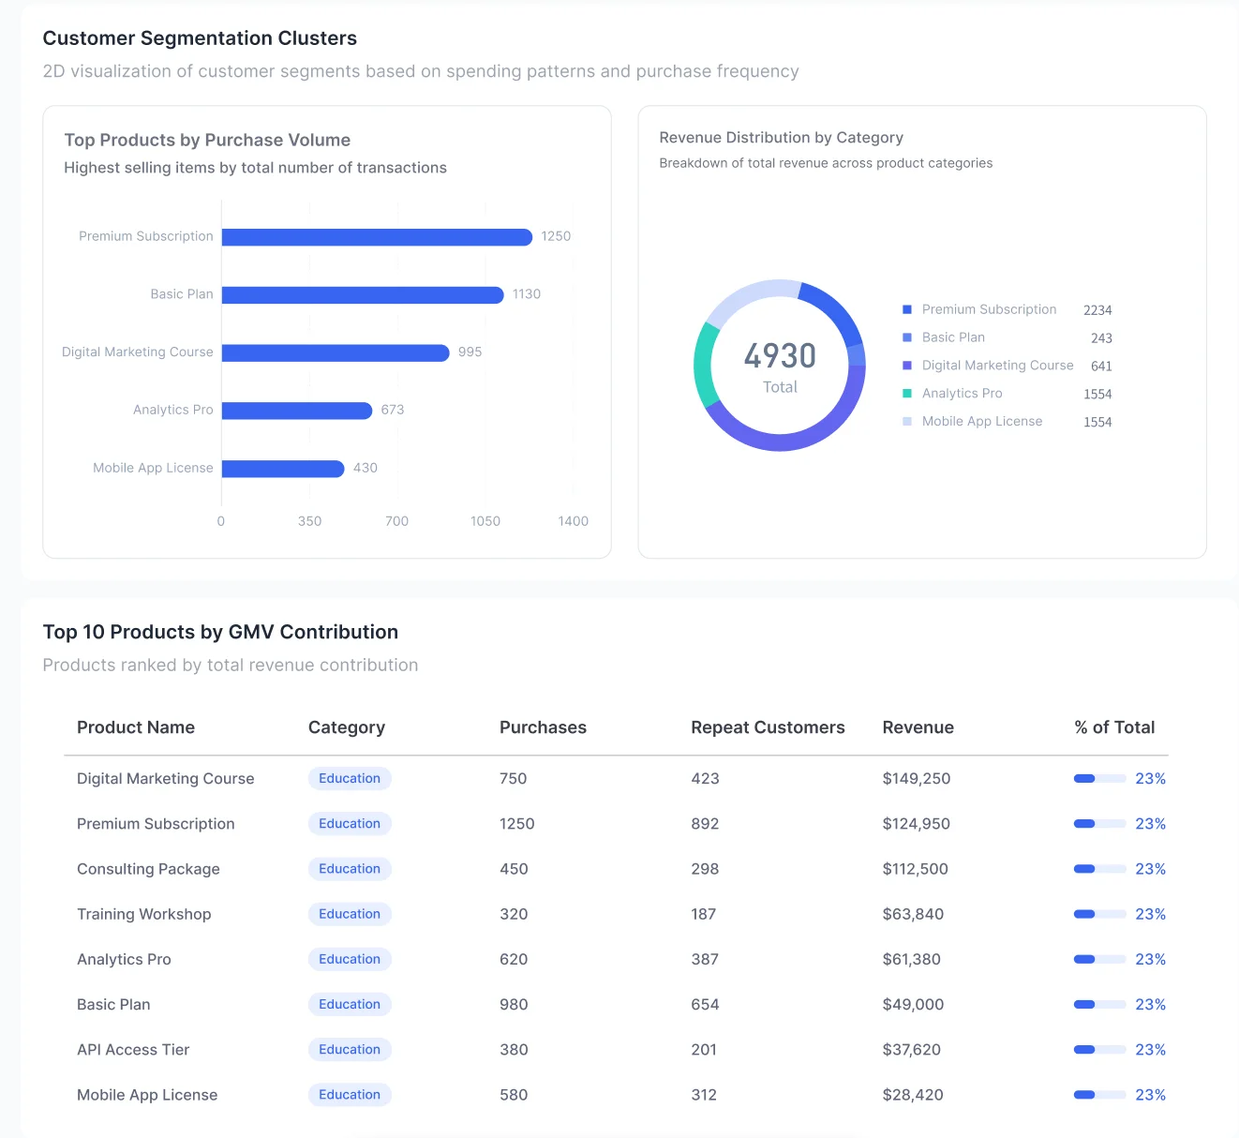Click the $149,250 revenue value
1239x1138 pixels.
point(916,778)
